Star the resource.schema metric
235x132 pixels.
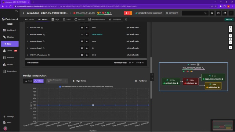[x=28, y=34]
